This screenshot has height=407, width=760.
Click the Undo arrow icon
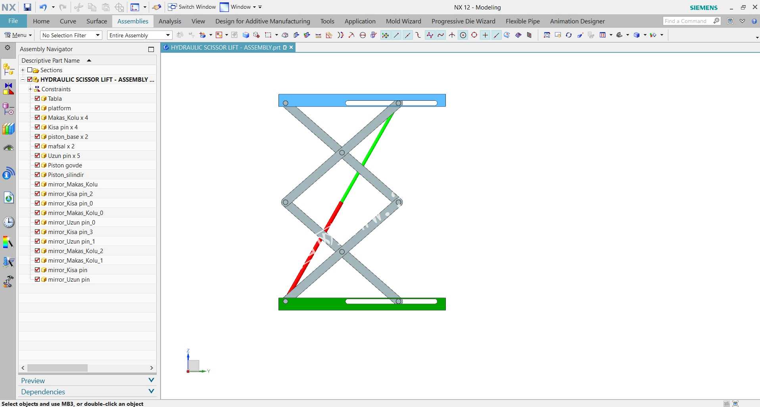(43, 7)
